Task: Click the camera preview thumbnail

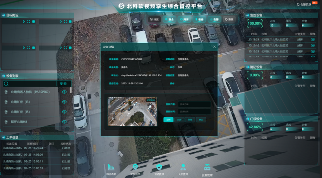Action: pyautogui.click(x=132, y=112)
